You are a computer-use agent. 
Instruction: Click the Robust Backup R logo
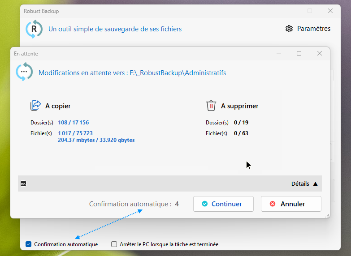click(34, 29)
